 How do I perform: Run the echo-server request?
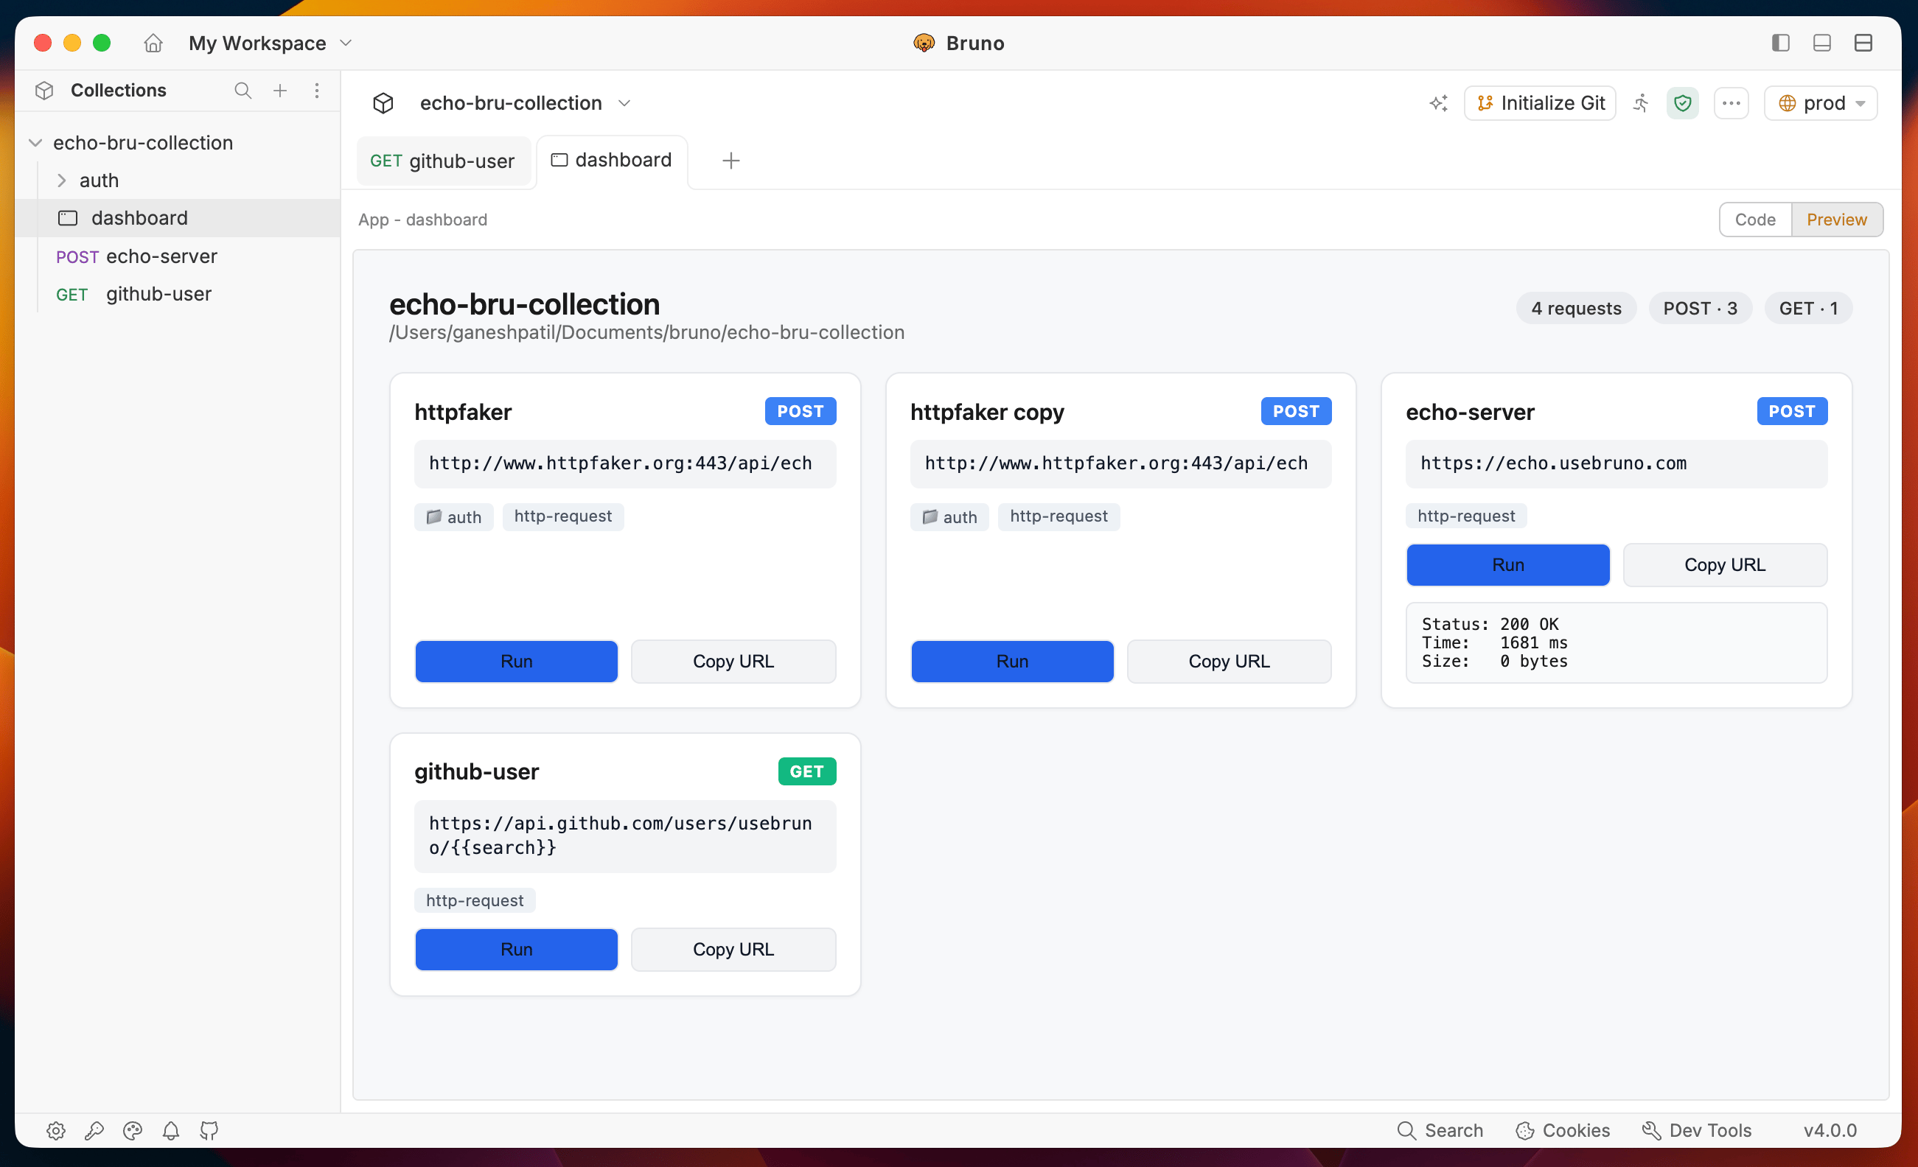(x=1507, y=565)
